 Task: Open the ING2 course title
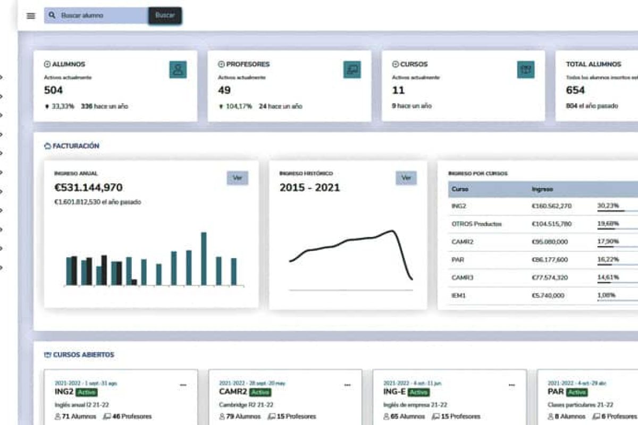pos(64,392)
